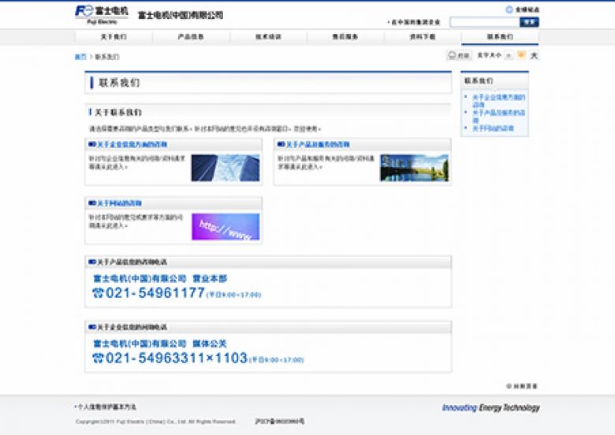Viewport: 615px width, 435px height.
Task: Click the phone number 021-54963311×1103
Action: click(x=177, y=358)
